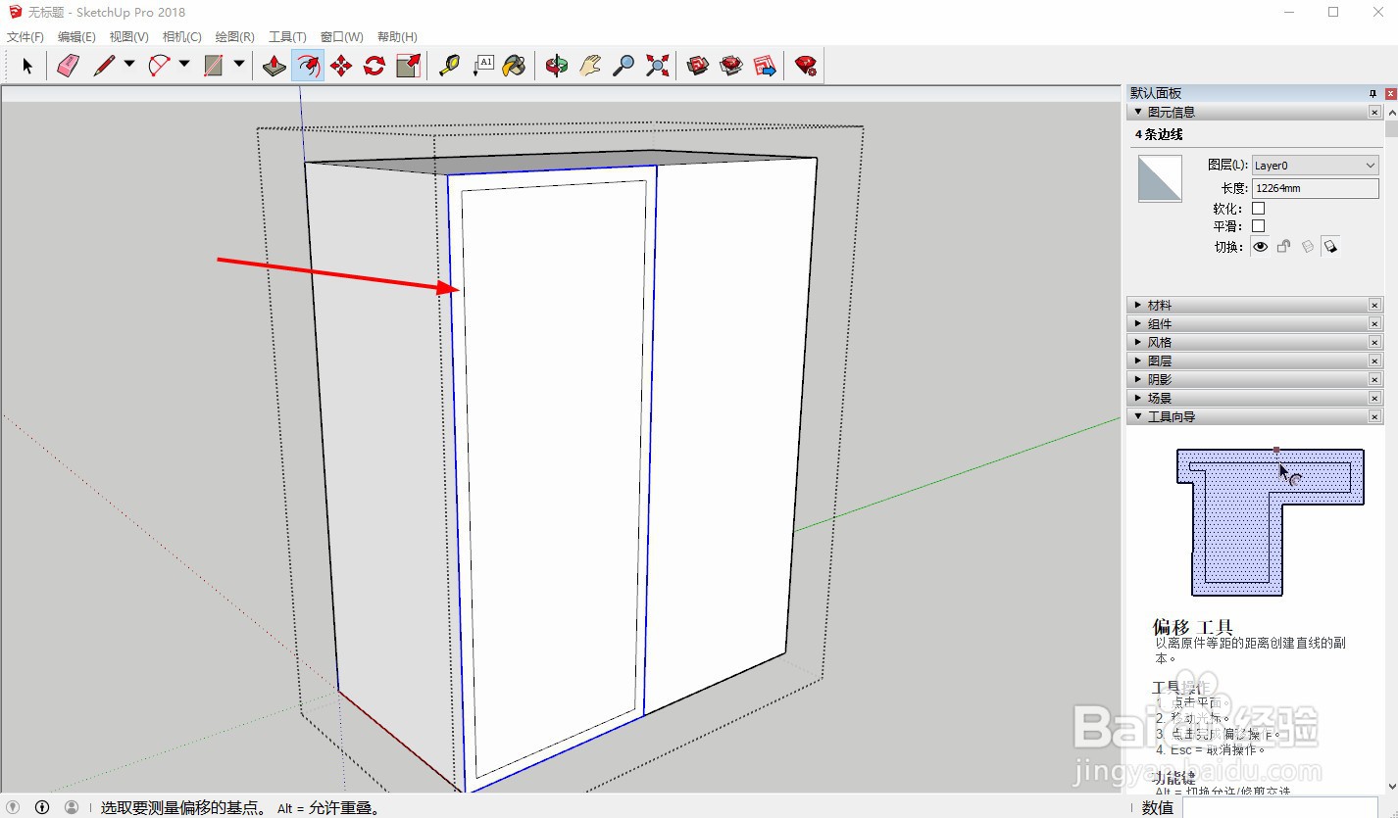This screenshot has height=818, width=1398.
Task: Open the Rectangle tool dropdown arrow
Action: click(x=239, y=64)
